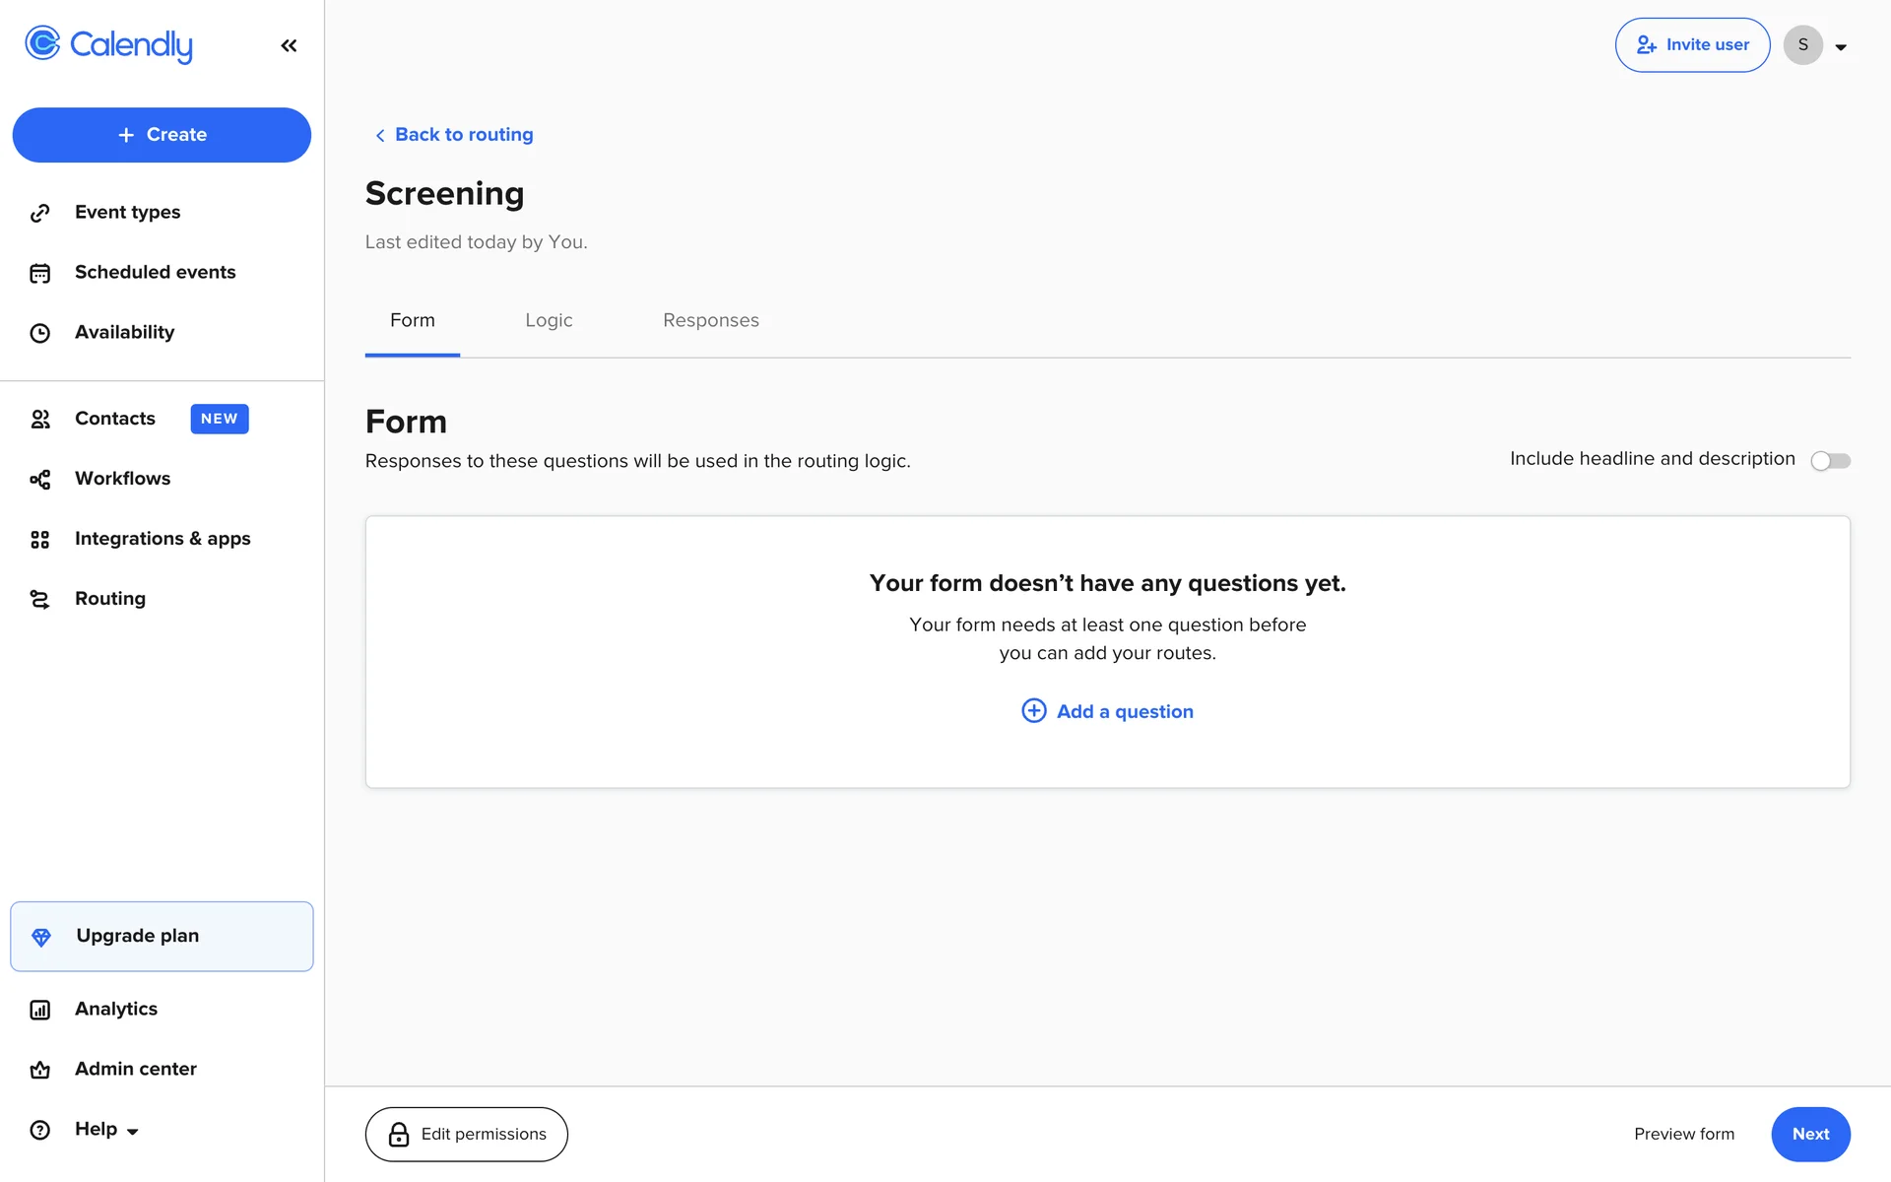Open Scheduled events calendar icon
This screenshot has width=1891, height=1182.
point(40,273)
